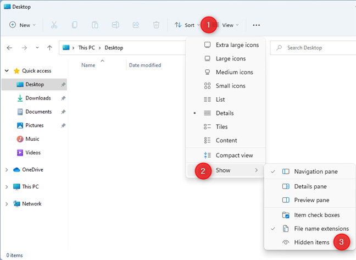Toggle Navigation pane visibility

coord(309,172)
